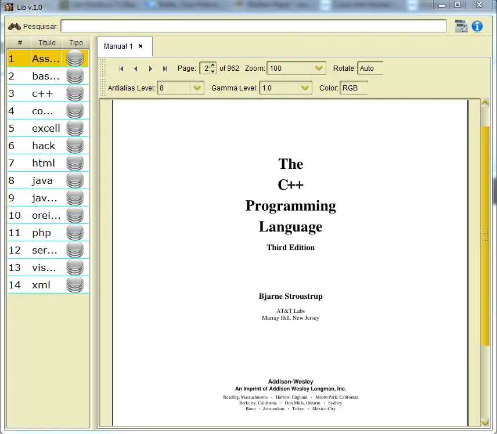
Task: Click database icon in xml row
Action: [x=75, y=285]
